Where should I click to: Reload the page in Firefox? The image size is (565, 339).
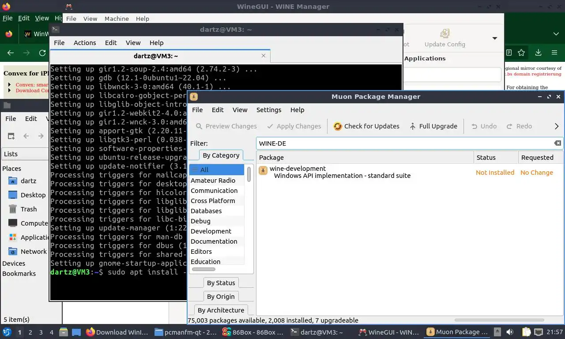tap(42, 53)
